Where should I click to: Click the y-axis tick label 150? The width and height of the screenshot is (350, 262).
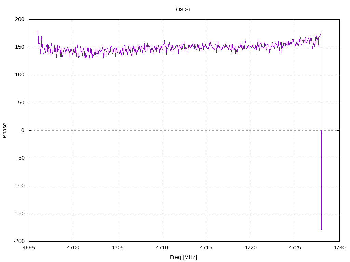coord(19,47)
